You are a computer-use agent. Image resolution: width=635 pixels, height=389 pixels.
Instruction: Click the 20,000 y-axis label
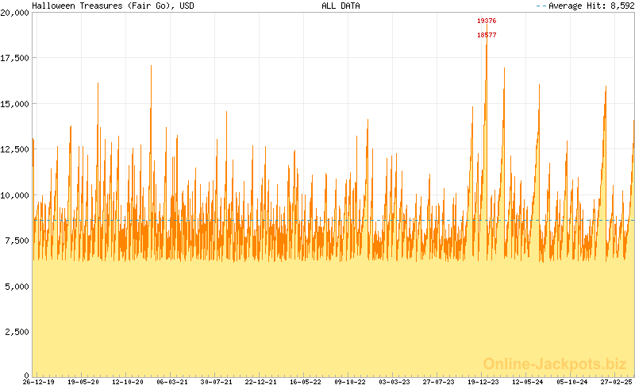tap(16, 13)
